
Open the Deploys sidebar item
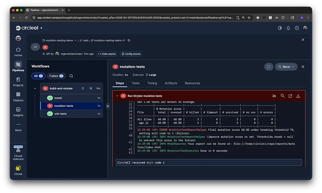pos(18,97)
